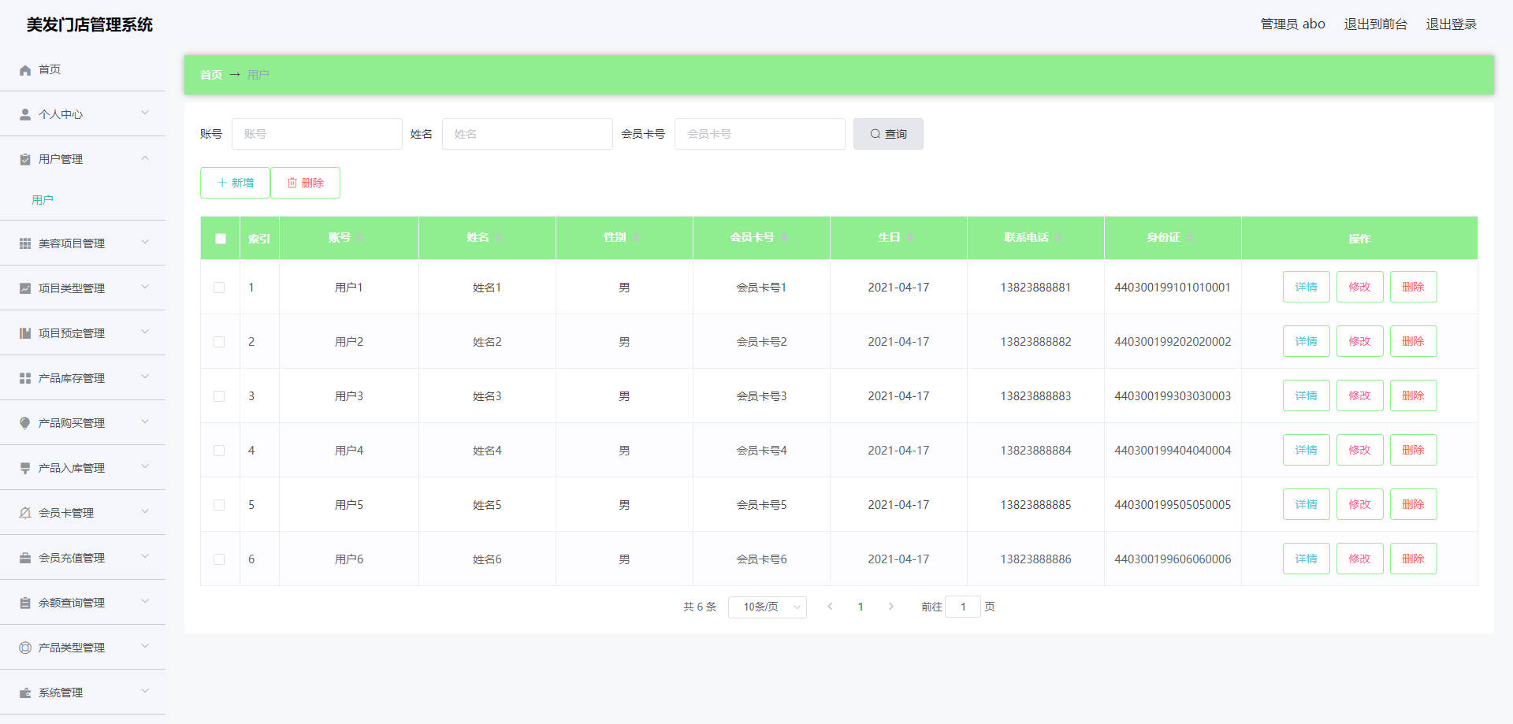Select page number 1 in pagination

point(861,607)
